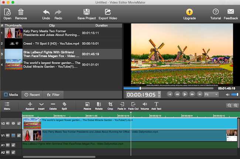Click the timeline playhead marker

pyautogui.click(x=131, y=113)
